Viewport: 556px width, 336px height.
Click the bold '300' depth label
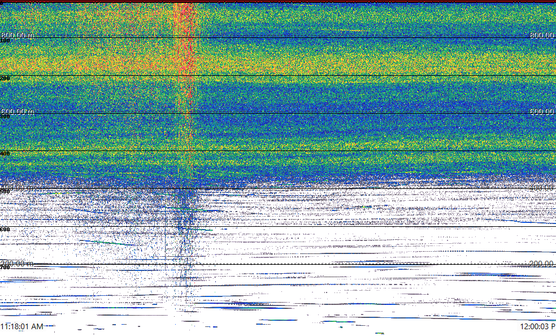click(5, 117)
